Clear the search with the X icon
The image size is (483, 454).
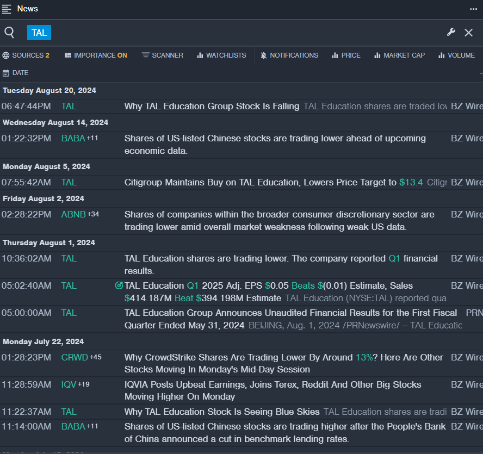click(x=468, y=33)
